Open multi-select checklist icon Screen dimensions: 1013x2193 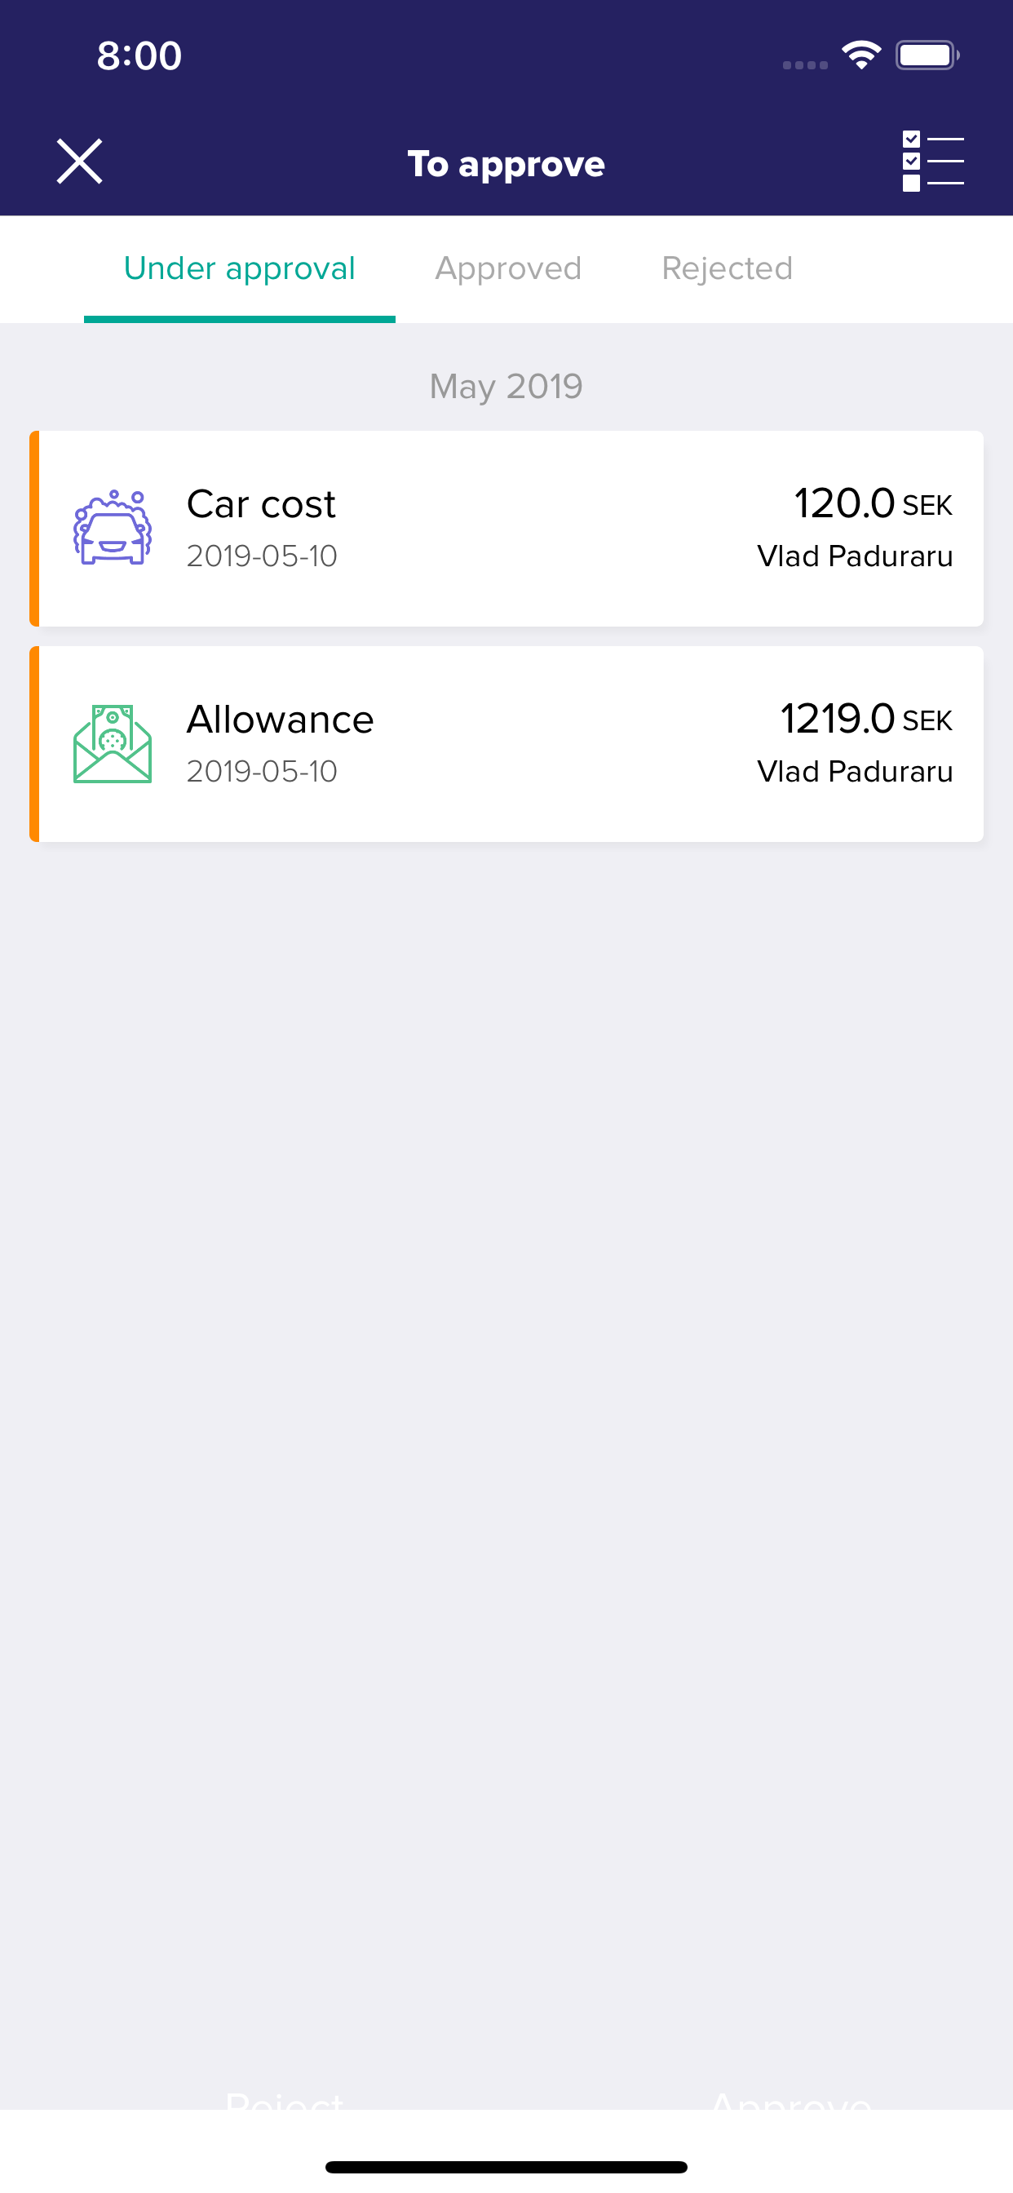coord(933,161)
